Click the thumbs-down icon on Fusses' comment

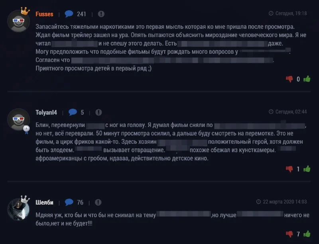pos(289,79)
